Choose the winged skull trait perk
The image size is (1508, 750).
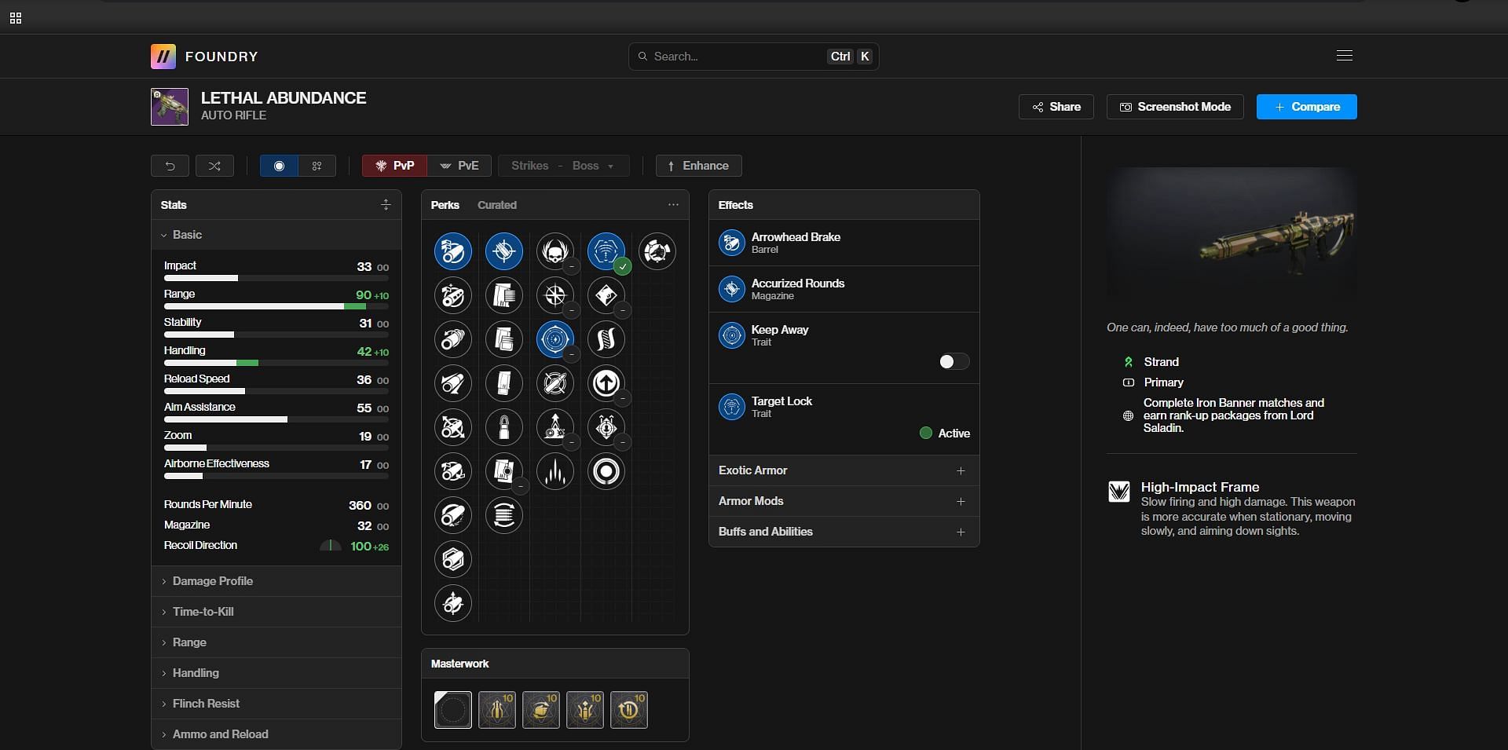tap(555, 251)
